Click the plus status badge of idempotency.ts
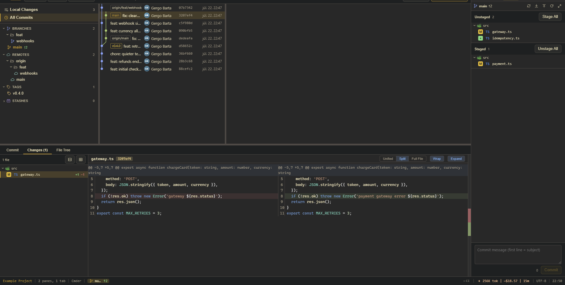The height and width of the screenshot is (285, 565). (481, 38)
